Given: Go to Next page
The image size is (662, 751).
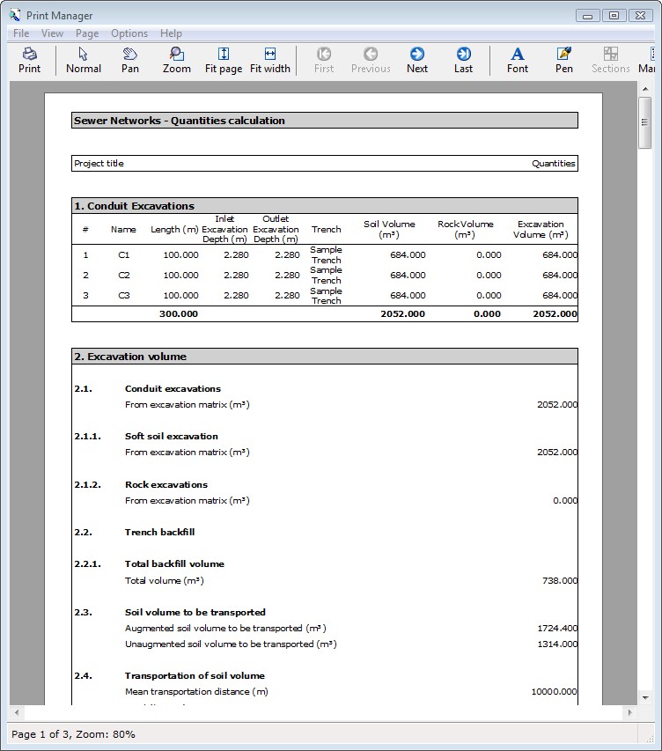Looking at the screenshot, I should 417,60.
